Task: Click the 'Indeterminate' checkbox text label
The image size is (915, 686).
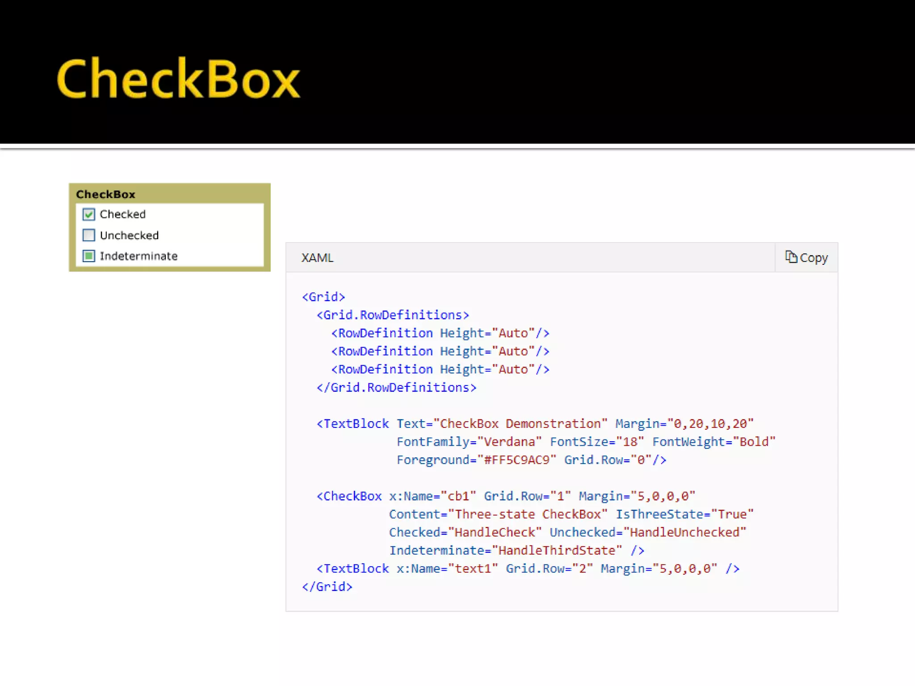Action: [x=139, y=256]
